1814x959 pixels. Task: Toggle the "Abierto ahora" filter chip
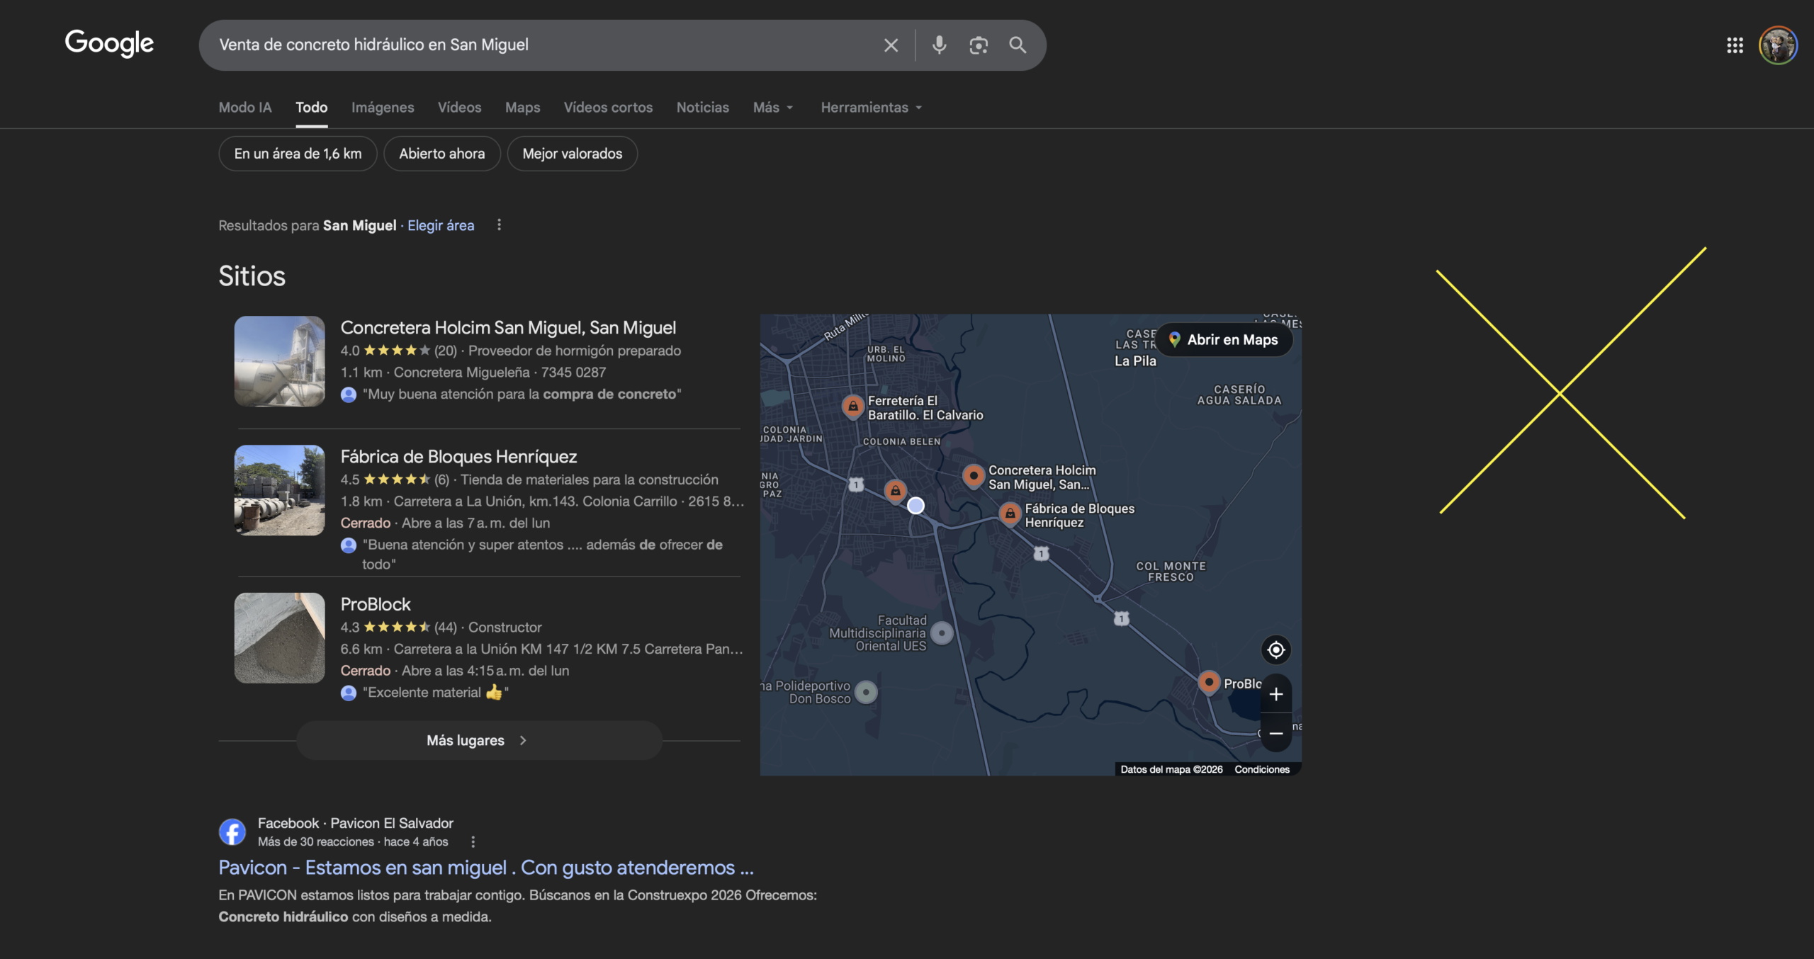442,154
